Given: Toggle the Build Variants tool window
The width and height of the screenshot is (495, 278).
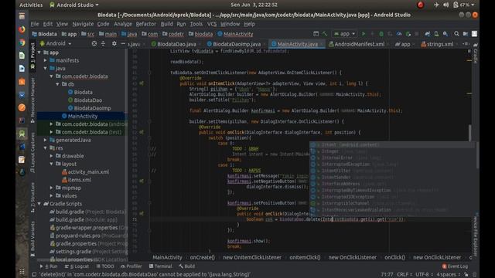Looking at the screenshot, I should click(32, 239).
